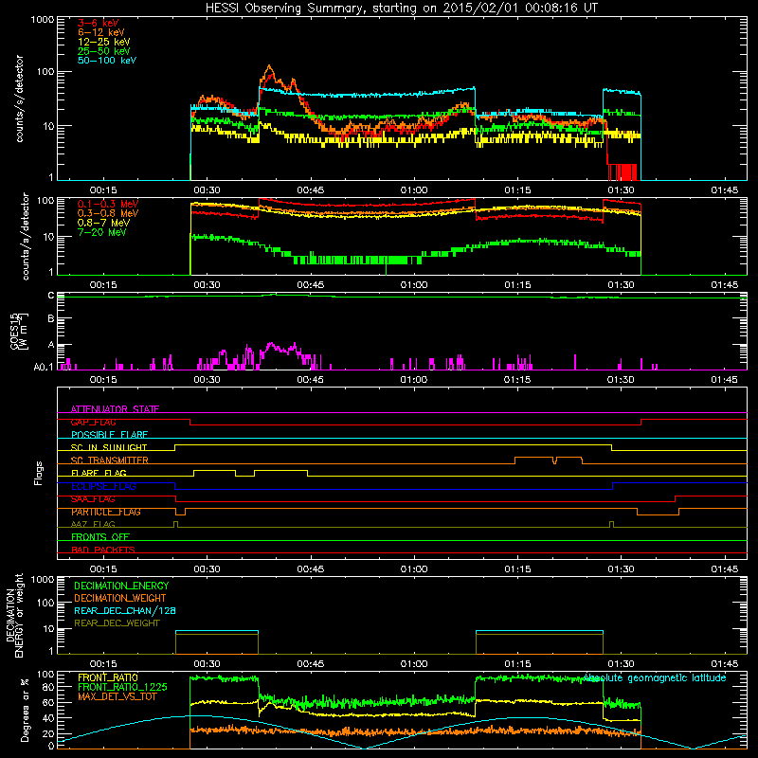This screenshot has width=758, height=758.
Task: Click the 6-12 keV peak near 00:39
Action: click(x=269, y=66)
